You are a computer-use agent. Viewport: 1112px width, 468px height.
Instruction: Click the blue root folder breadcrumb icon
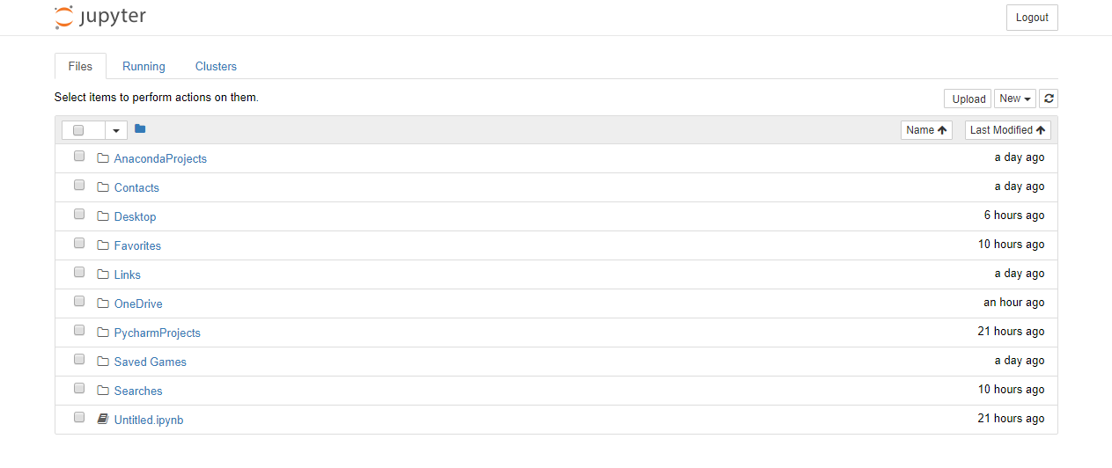tap(140, 129)
